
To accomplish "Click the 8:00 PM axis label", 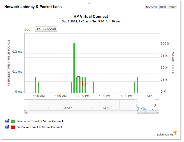I will point(127,96).
